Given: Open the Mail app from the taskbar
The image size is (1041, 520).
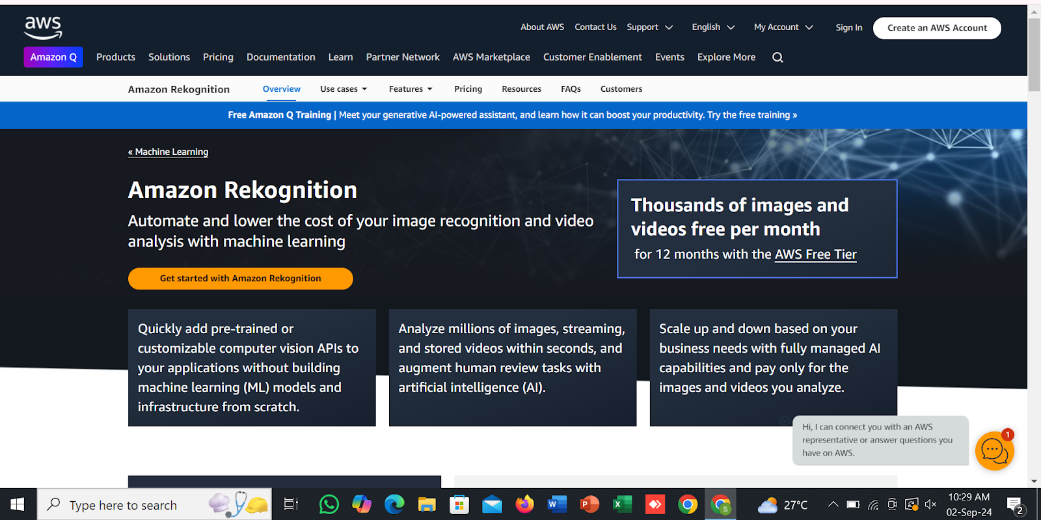Looking at the screenshot, I should pos(492,504).
